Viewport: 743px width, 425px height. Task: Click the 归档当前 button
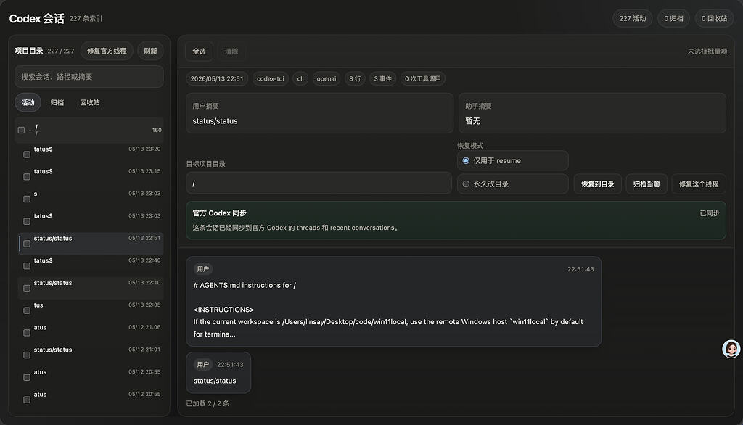click(646, 183)
